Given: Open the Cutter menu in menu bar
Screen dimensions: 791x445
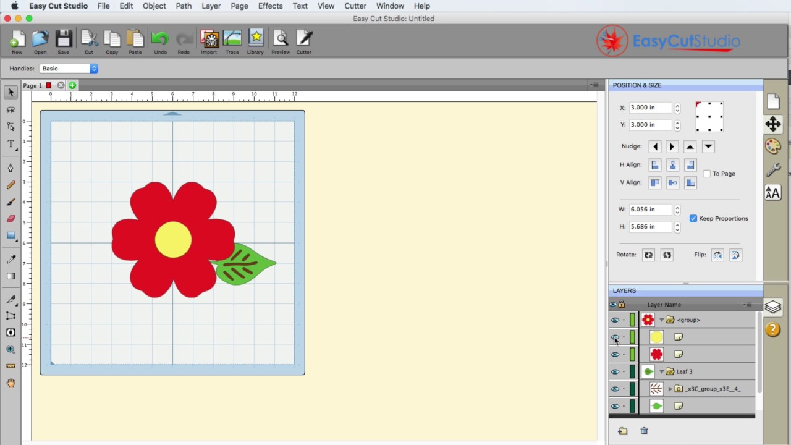Looking at the screenshot, I should (x=355, y=6).
